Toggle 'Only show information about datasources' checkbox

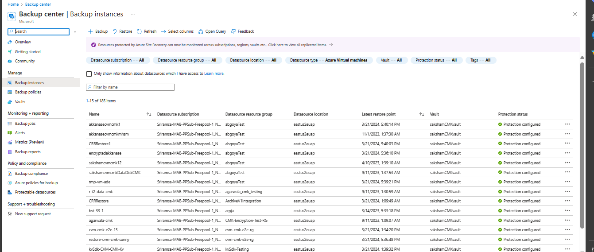(x=89, y=74)
